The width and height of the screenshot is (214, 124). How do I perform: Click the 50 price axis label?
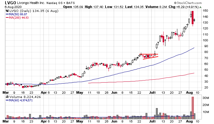pos(206,70)
